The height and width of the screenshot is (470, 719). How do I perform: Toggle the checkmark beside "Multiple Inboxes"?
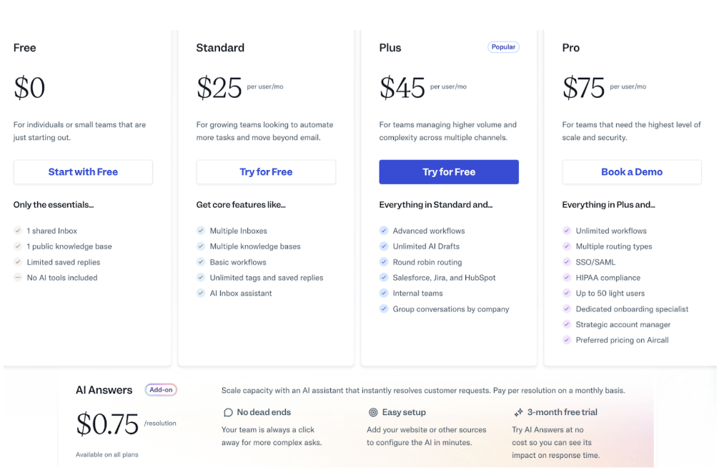[201, 231]
